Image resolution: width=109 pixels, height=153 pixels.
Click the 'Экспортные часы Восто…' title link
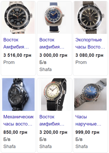(x=90, y=43)
